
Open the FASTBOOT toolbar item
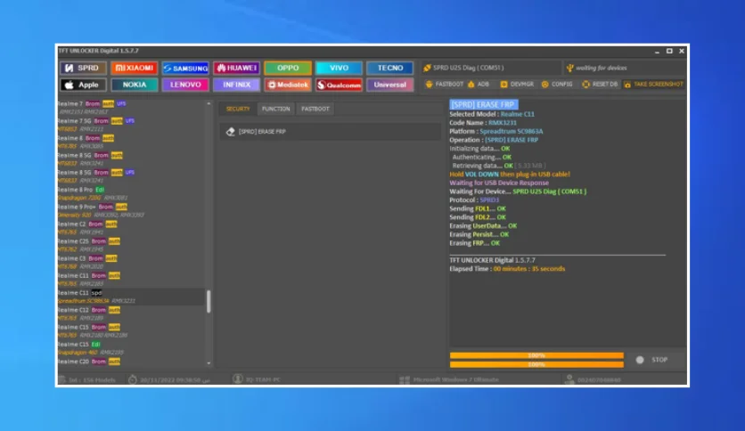click(x=445, y=84)
